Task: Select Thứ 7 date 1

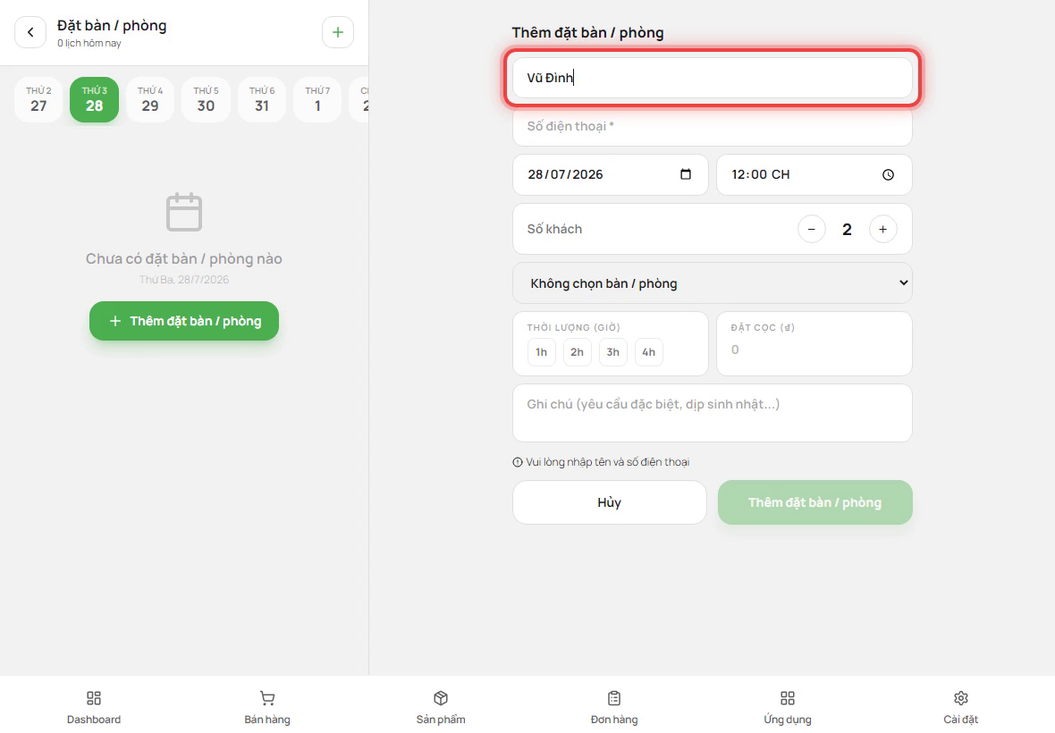Action: pos(317,99)
